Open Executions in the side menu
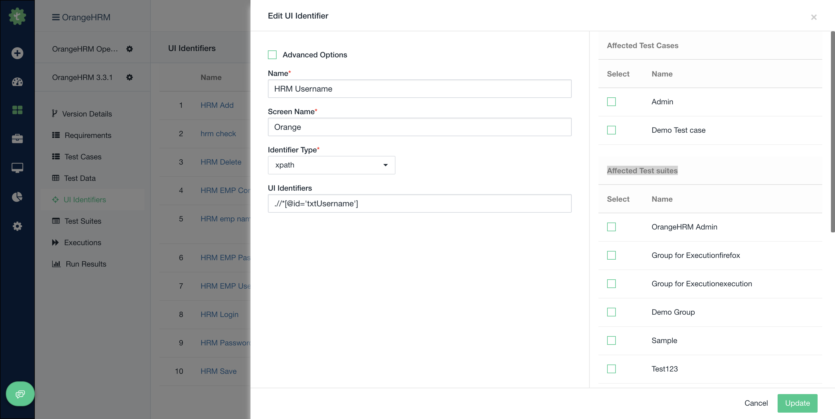835x419 pixels. (82, 243)
